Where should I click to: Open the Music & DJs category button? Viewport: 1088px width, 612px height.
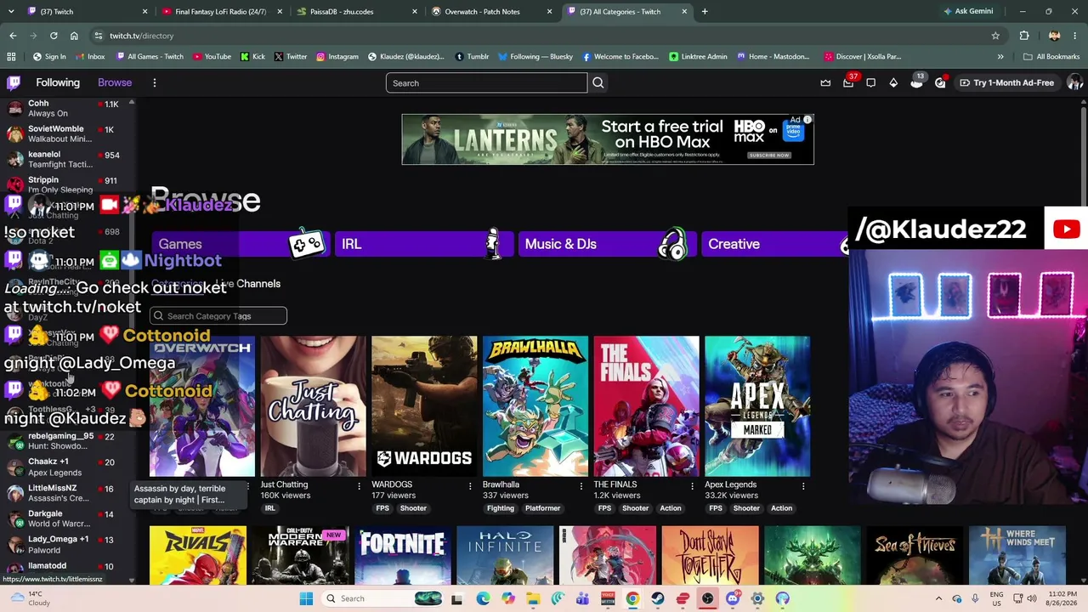tap(607, 244)
